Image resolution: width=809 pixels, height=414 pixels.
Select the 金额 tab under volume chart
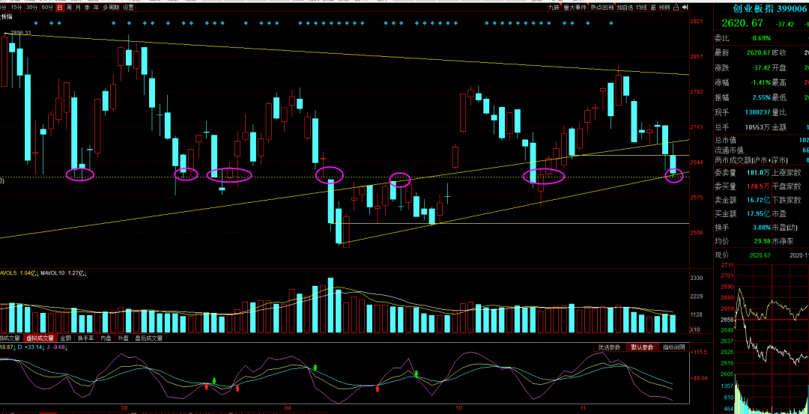pyautogui.click(x=66, y=338)
